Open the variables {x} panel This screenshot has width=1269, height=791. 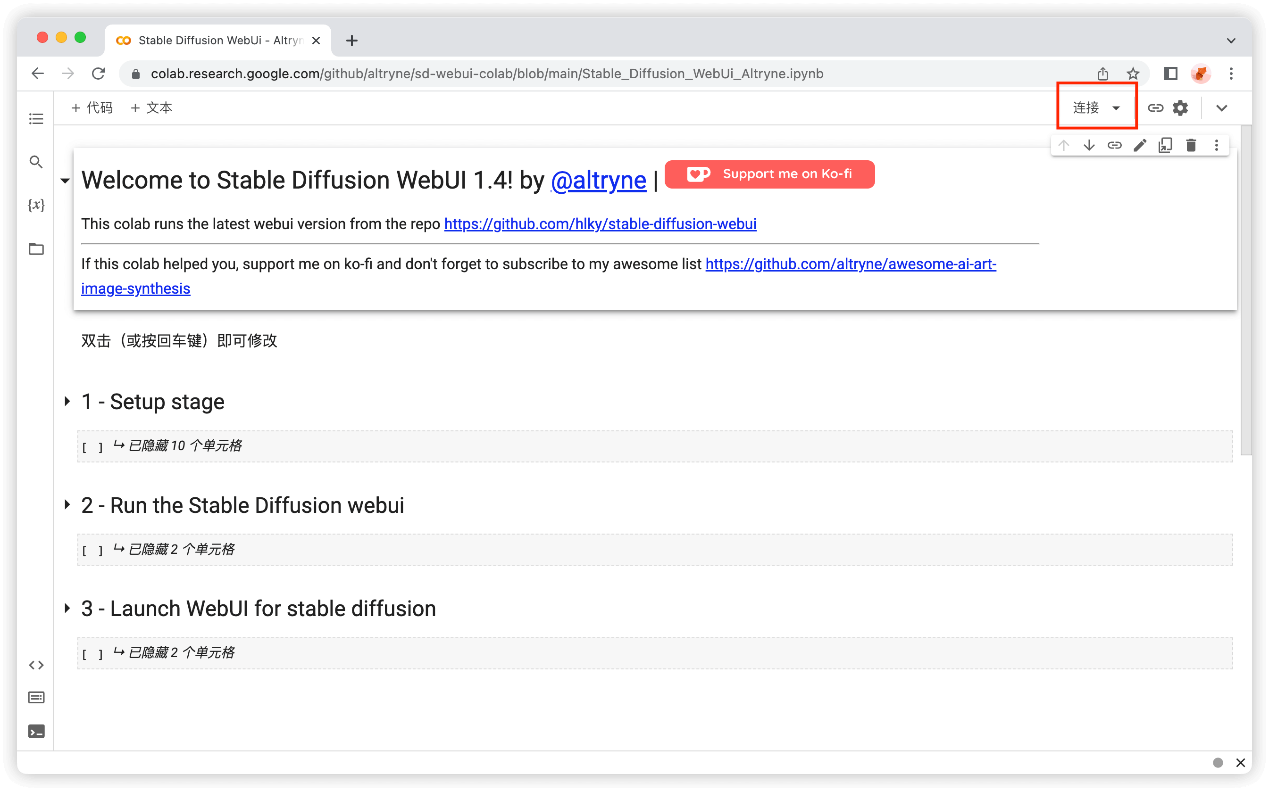tap(36, 205)
